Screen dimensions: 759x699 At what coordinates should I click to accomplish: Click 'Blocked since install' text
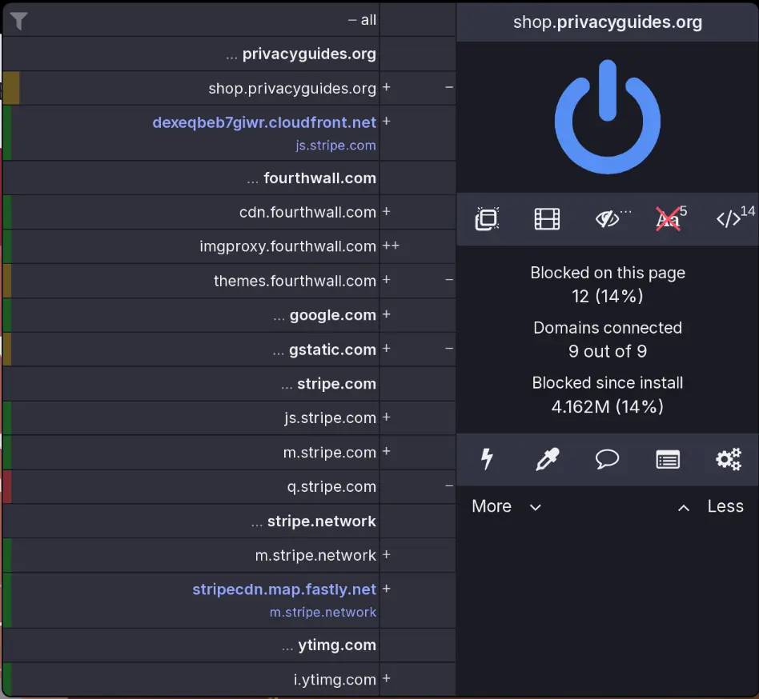click(x=608, y=383)
